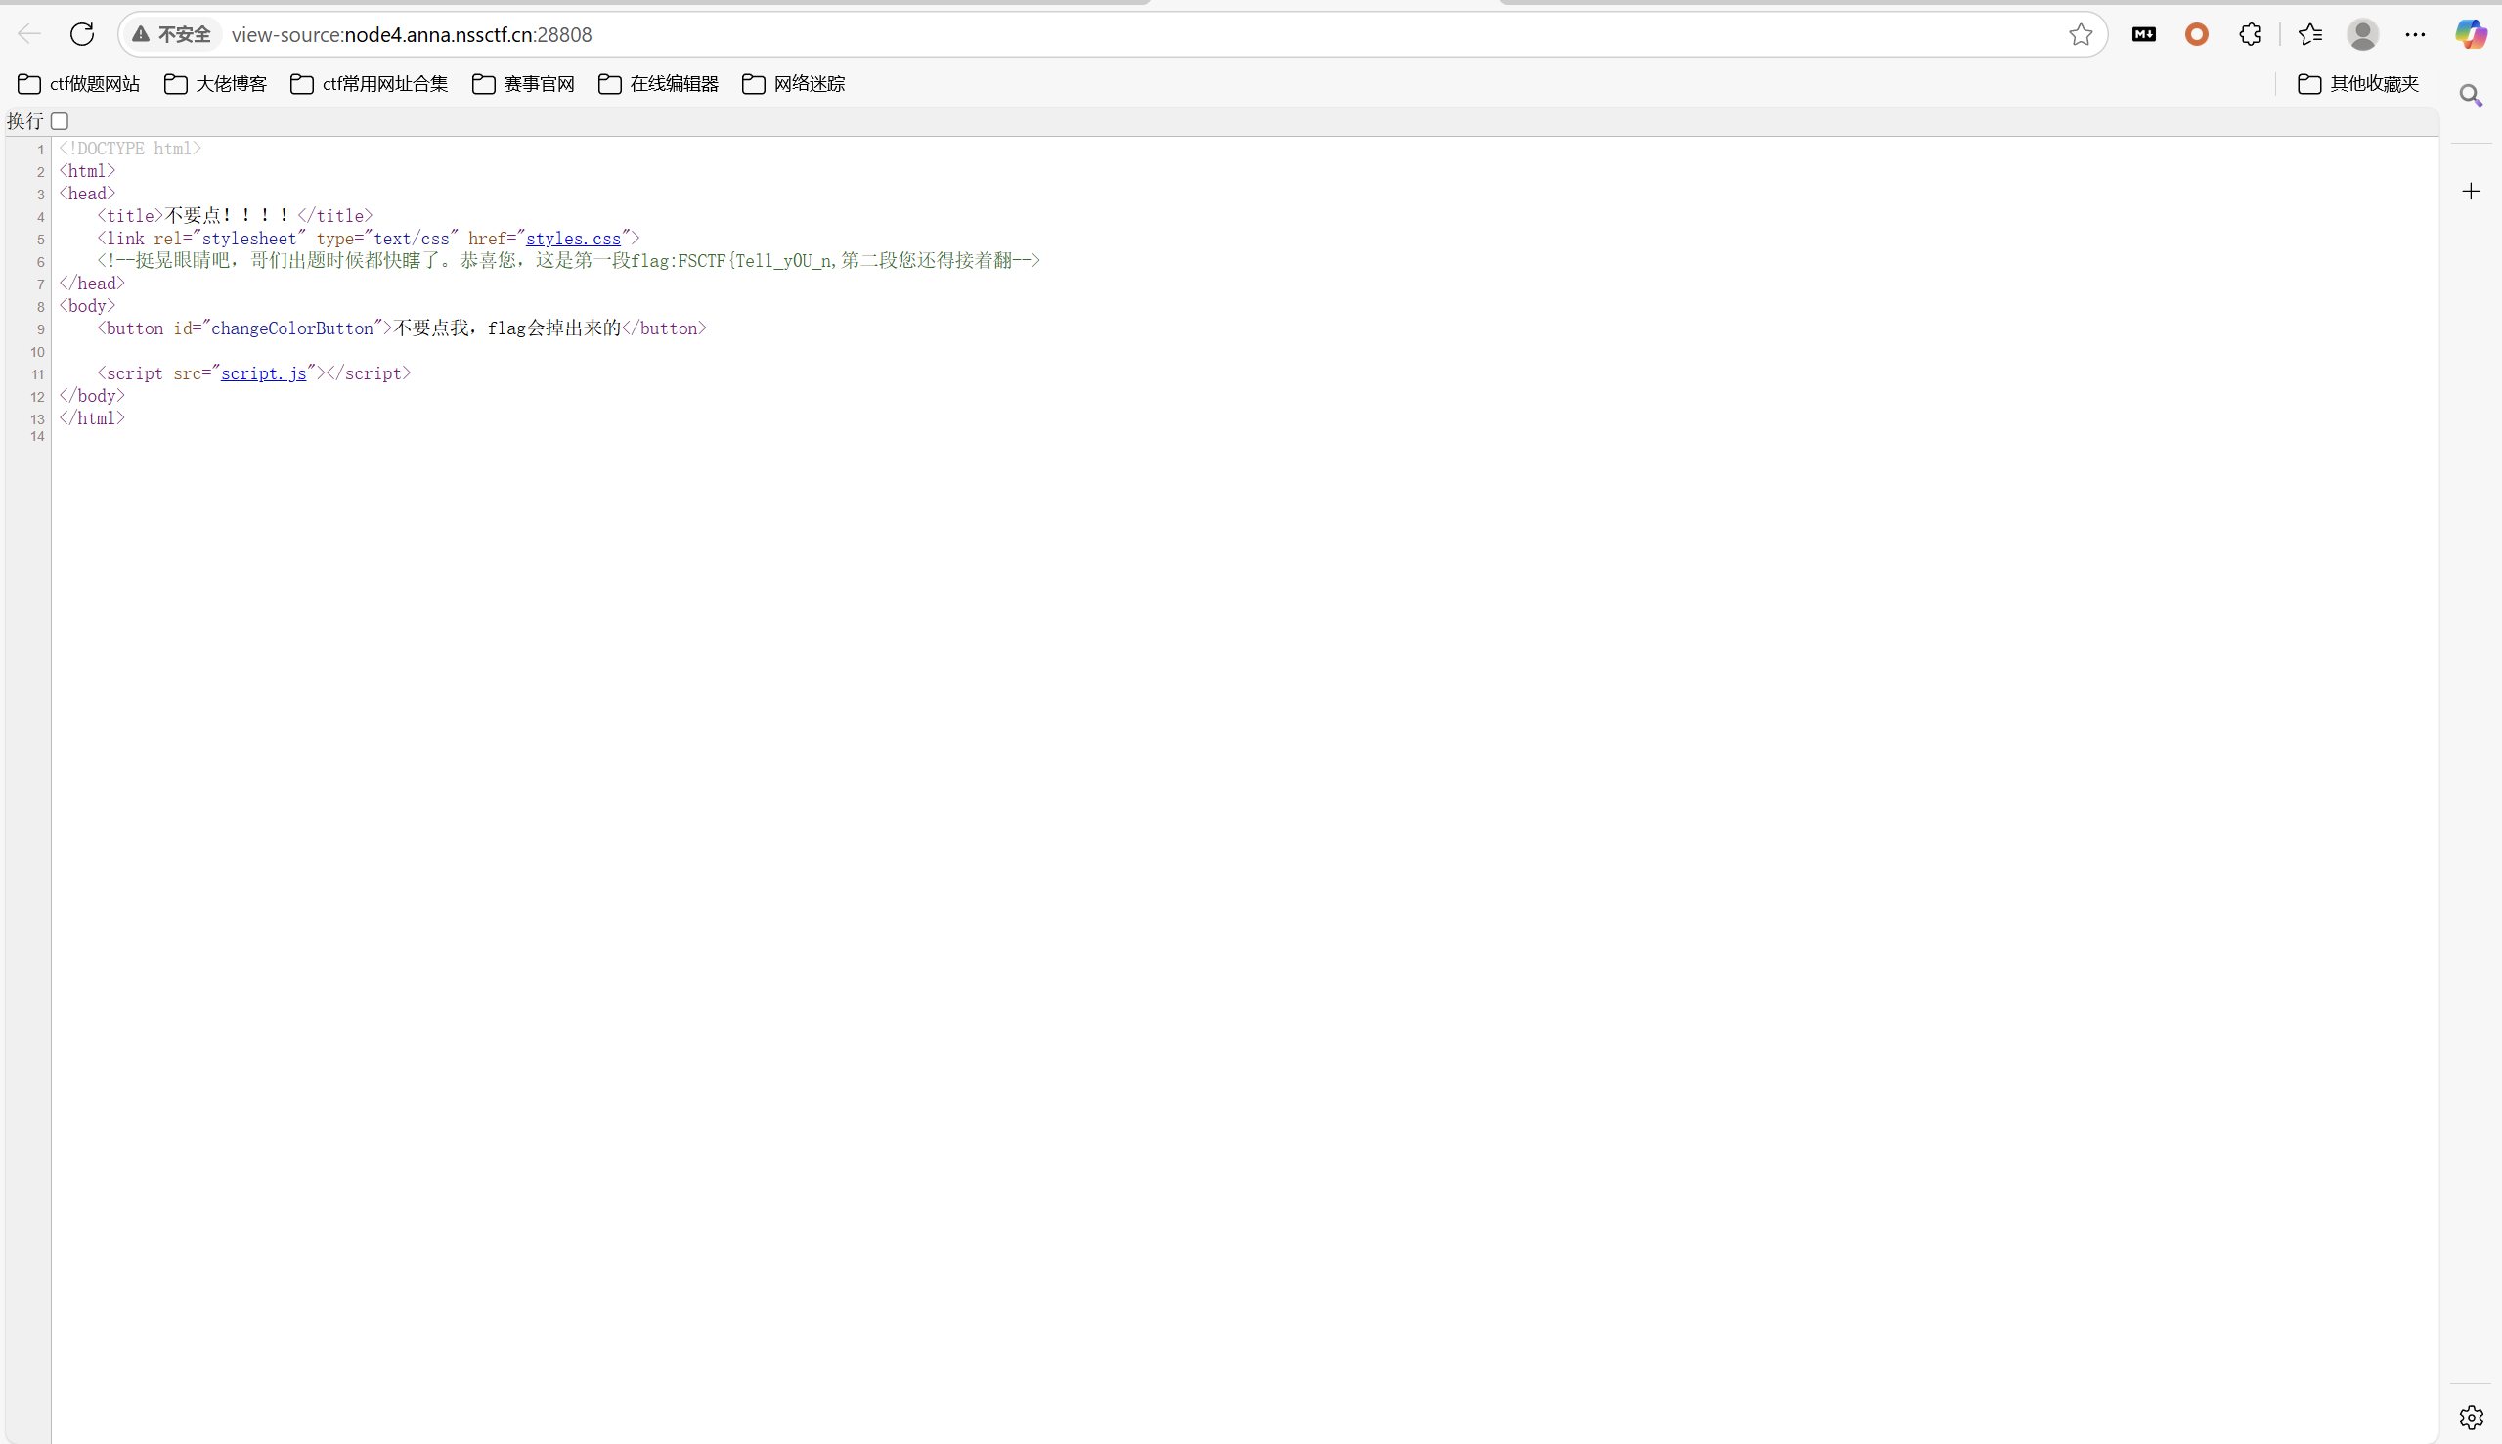
Task: Open the Favorites list icon
Action: [x=2309, y=35]
